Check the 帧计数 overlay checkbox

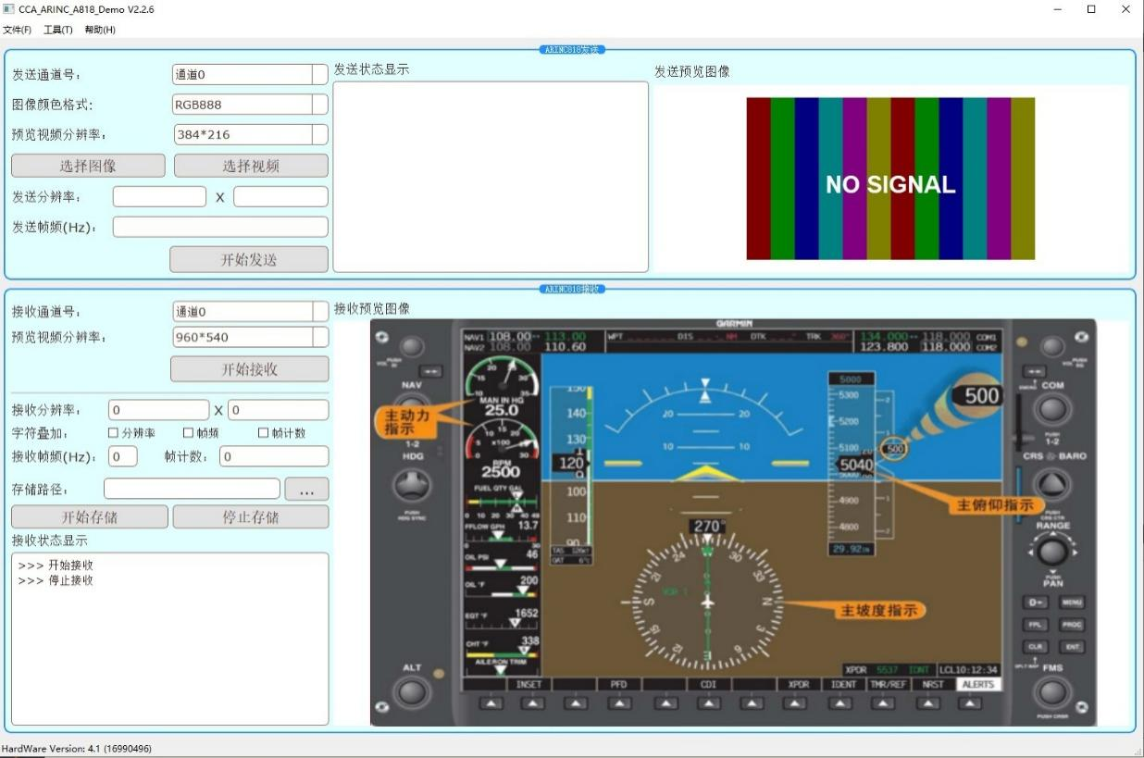(x=264, y=433)
